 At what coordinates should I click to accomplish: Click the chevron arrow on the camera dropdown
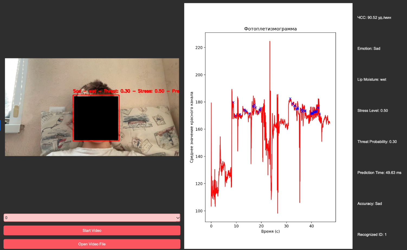(178, 218)
